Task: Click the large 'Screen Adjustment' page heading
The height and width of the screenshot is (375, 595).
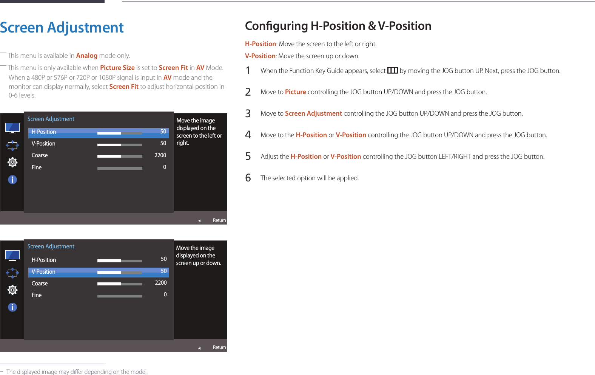Action: coord(62,28)
